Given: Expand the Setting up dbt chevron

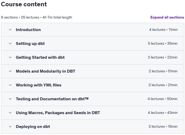Looking at the screenshot, I should [10, 44].
